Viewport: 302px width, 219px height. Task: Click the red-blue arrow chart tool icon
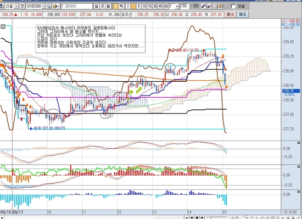pos(203,7)
